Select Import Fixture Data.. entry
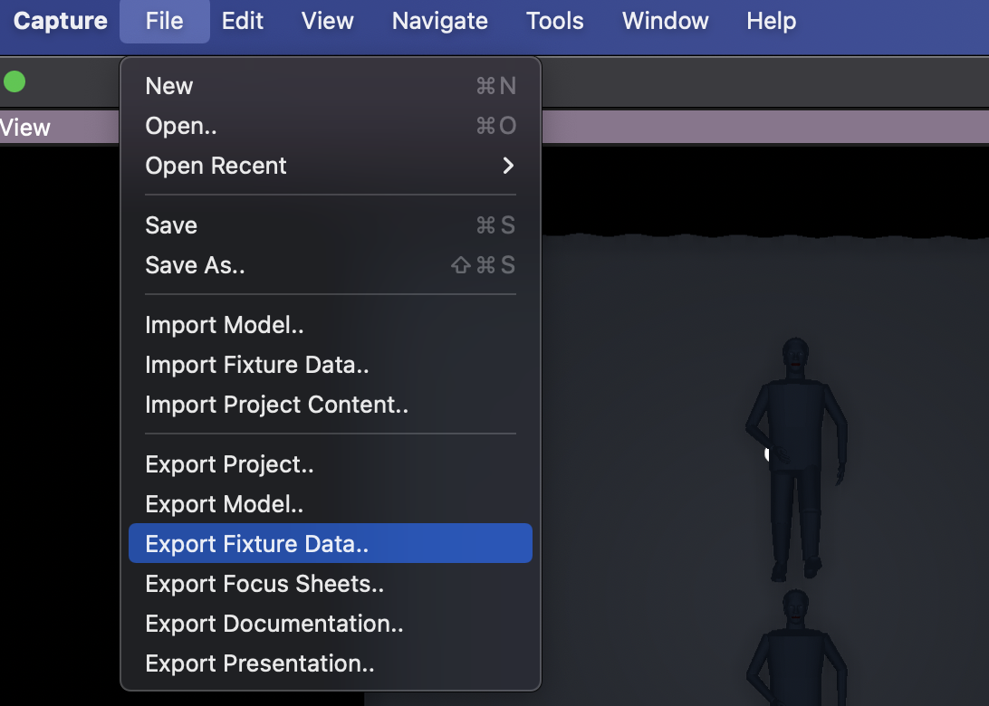 [x=331, y=365]
